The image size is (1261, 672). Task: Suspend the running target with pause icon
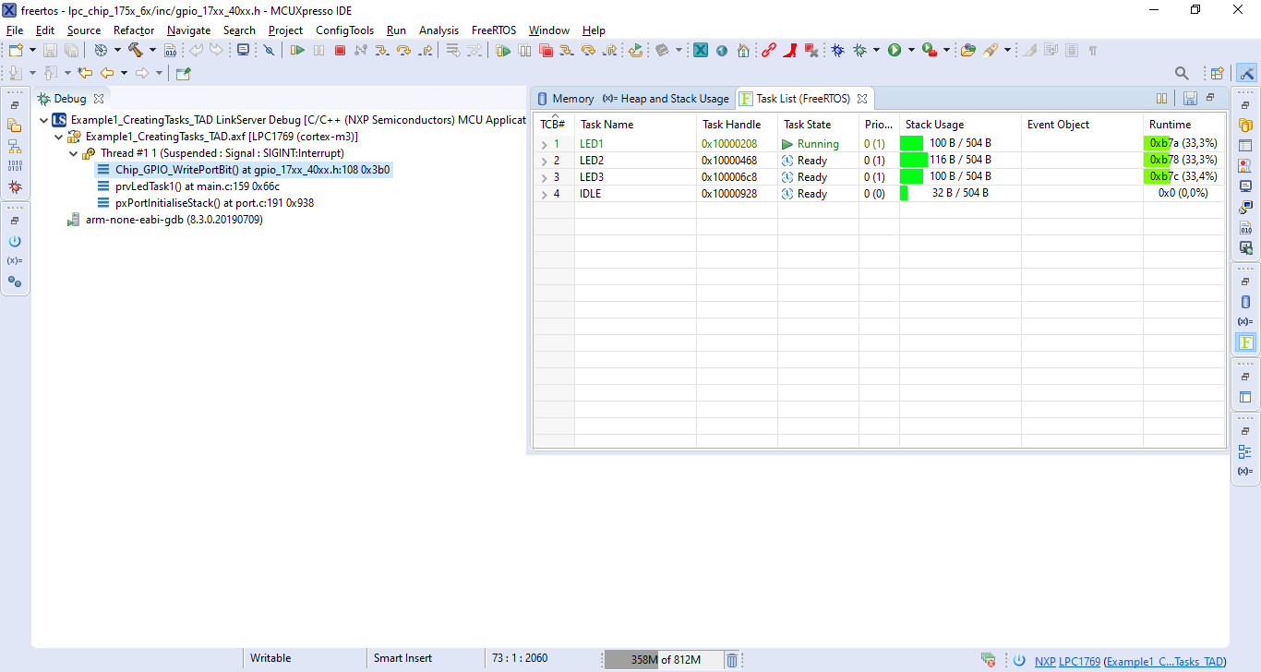[317, 50]
